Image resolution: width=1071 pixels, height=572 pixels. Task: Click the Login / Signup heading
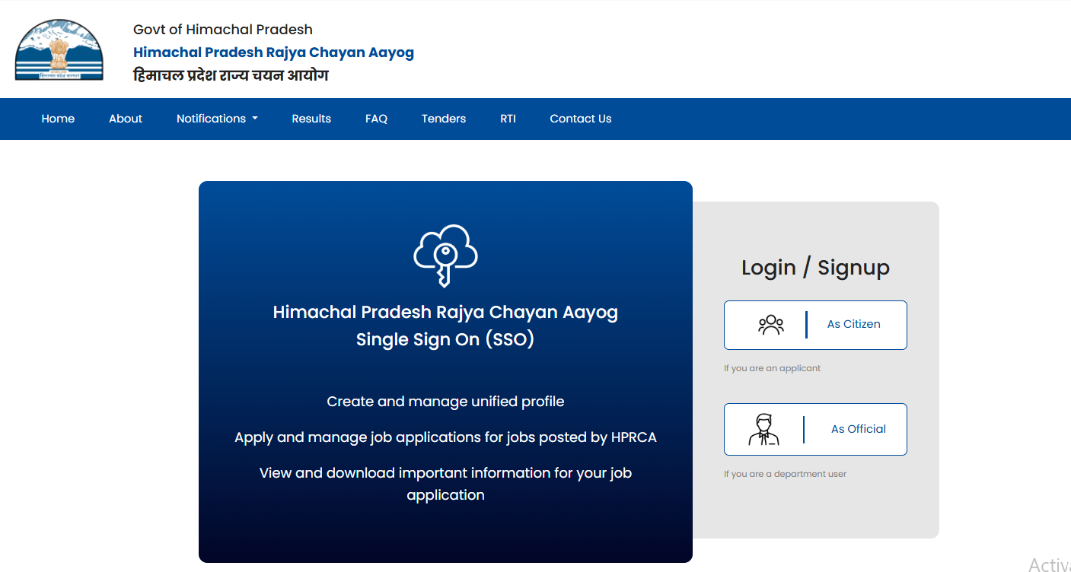(x=815, y=268)
